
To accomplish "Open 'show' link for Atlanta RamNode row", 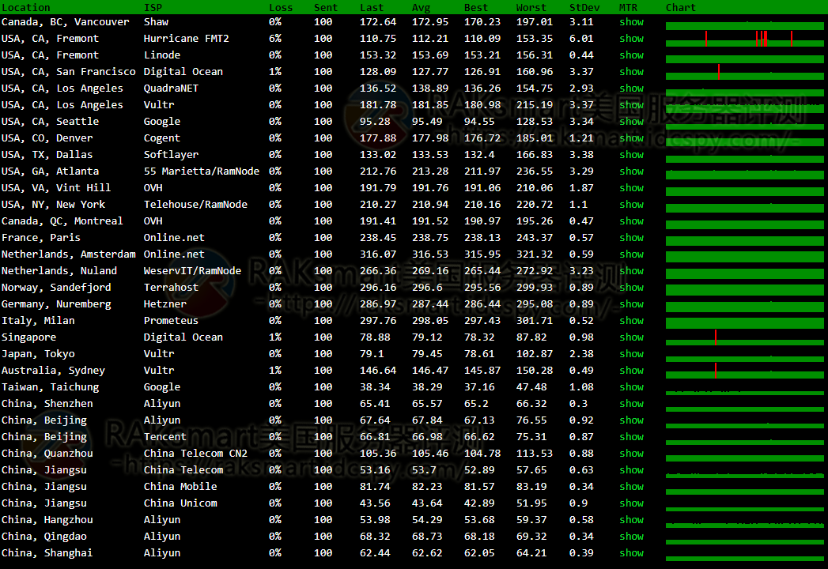I will 631,171.
